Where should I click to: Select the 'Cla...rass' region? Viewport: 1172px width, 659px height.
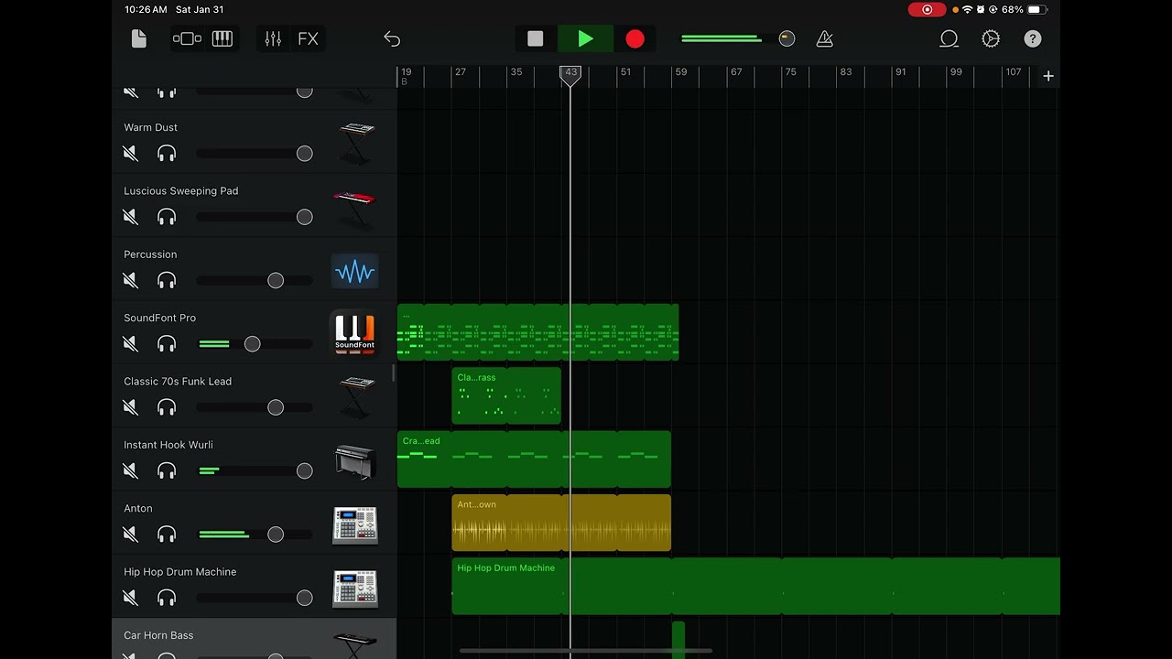point(506,395)
